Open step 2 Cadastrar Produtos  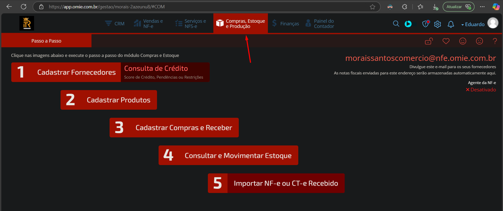[109, 100]
